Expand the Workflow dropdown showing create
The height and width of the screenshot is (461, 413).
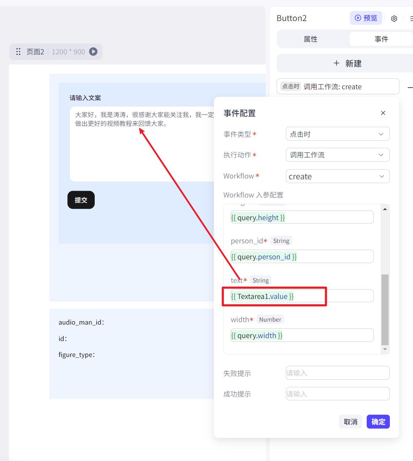[337, 176]
